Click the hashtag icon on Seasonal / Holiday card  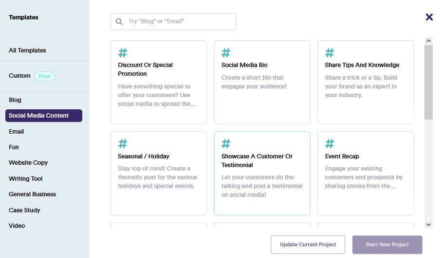point(123,144)
